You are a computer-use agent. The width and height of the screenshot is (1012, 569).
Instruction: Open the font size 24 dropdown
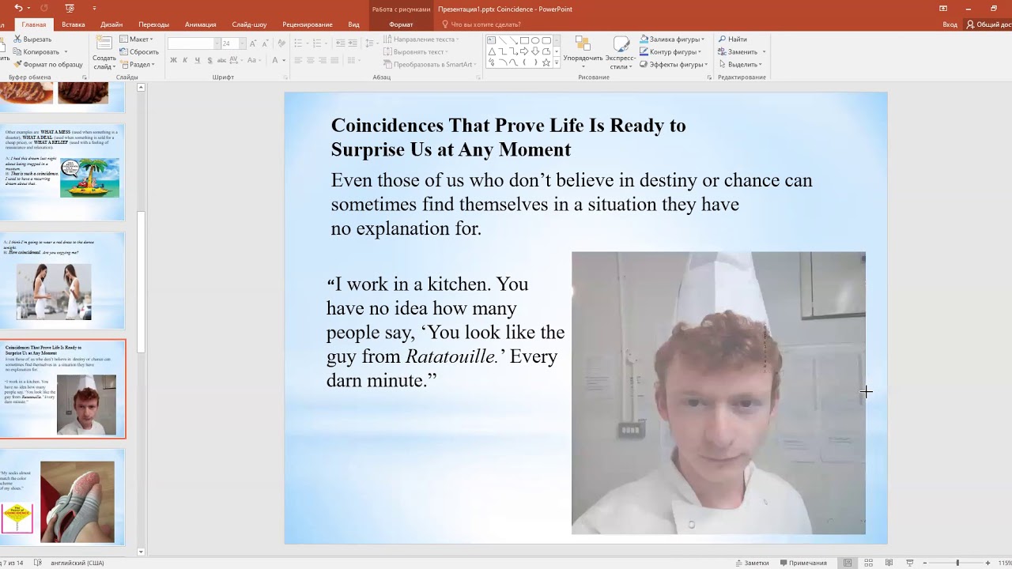click(x=242, y=43)
